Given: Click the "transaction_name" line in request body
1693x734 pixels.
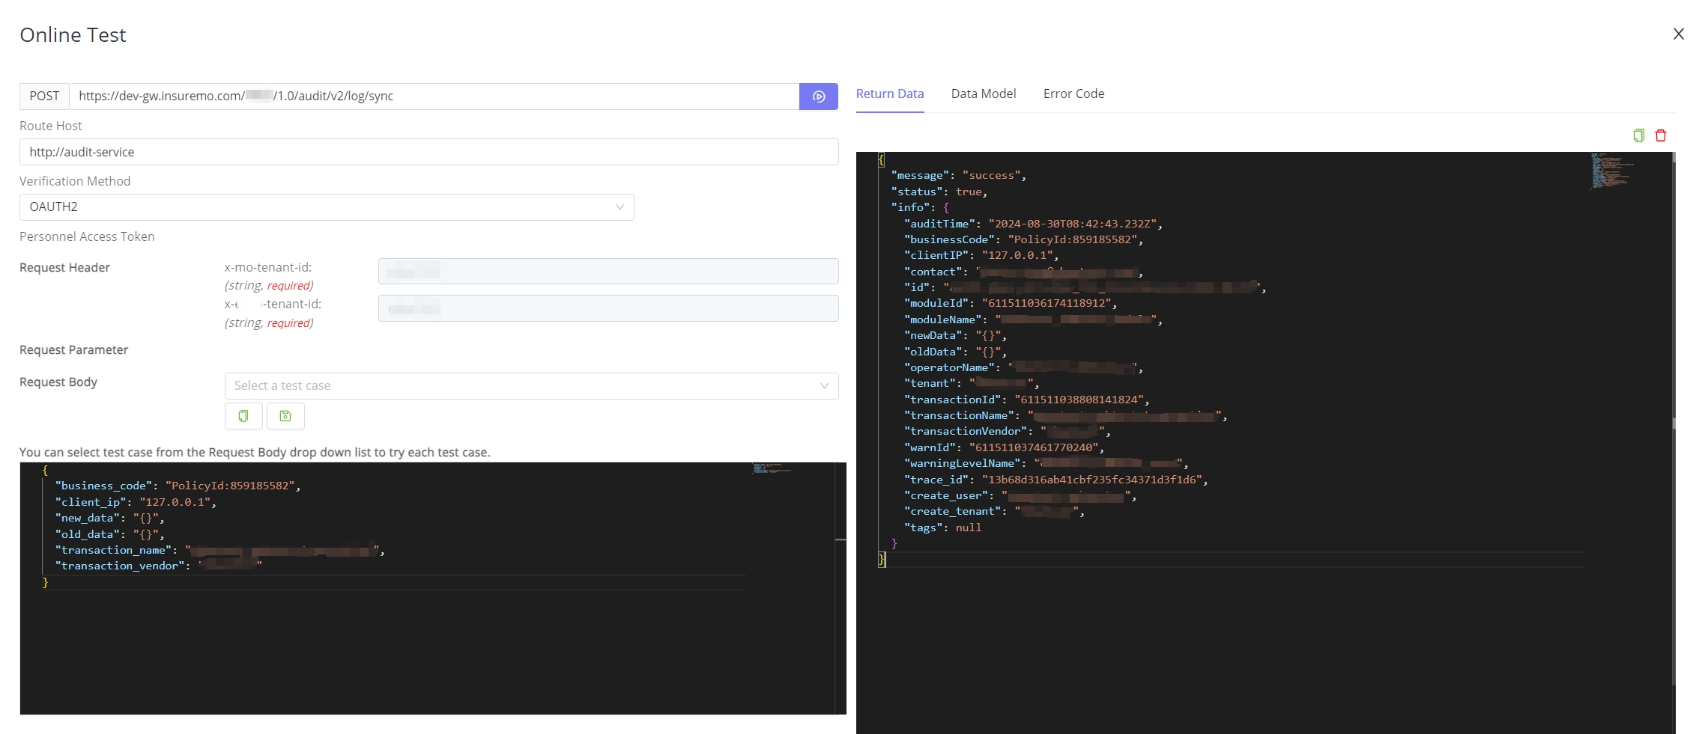Looking at the screenshot, I should [219, 551].
